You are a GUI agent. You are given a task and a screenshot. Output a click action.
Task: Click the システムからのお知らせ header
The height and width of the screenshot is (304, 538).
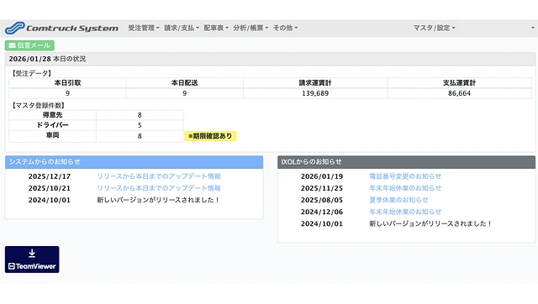point(134,162)
